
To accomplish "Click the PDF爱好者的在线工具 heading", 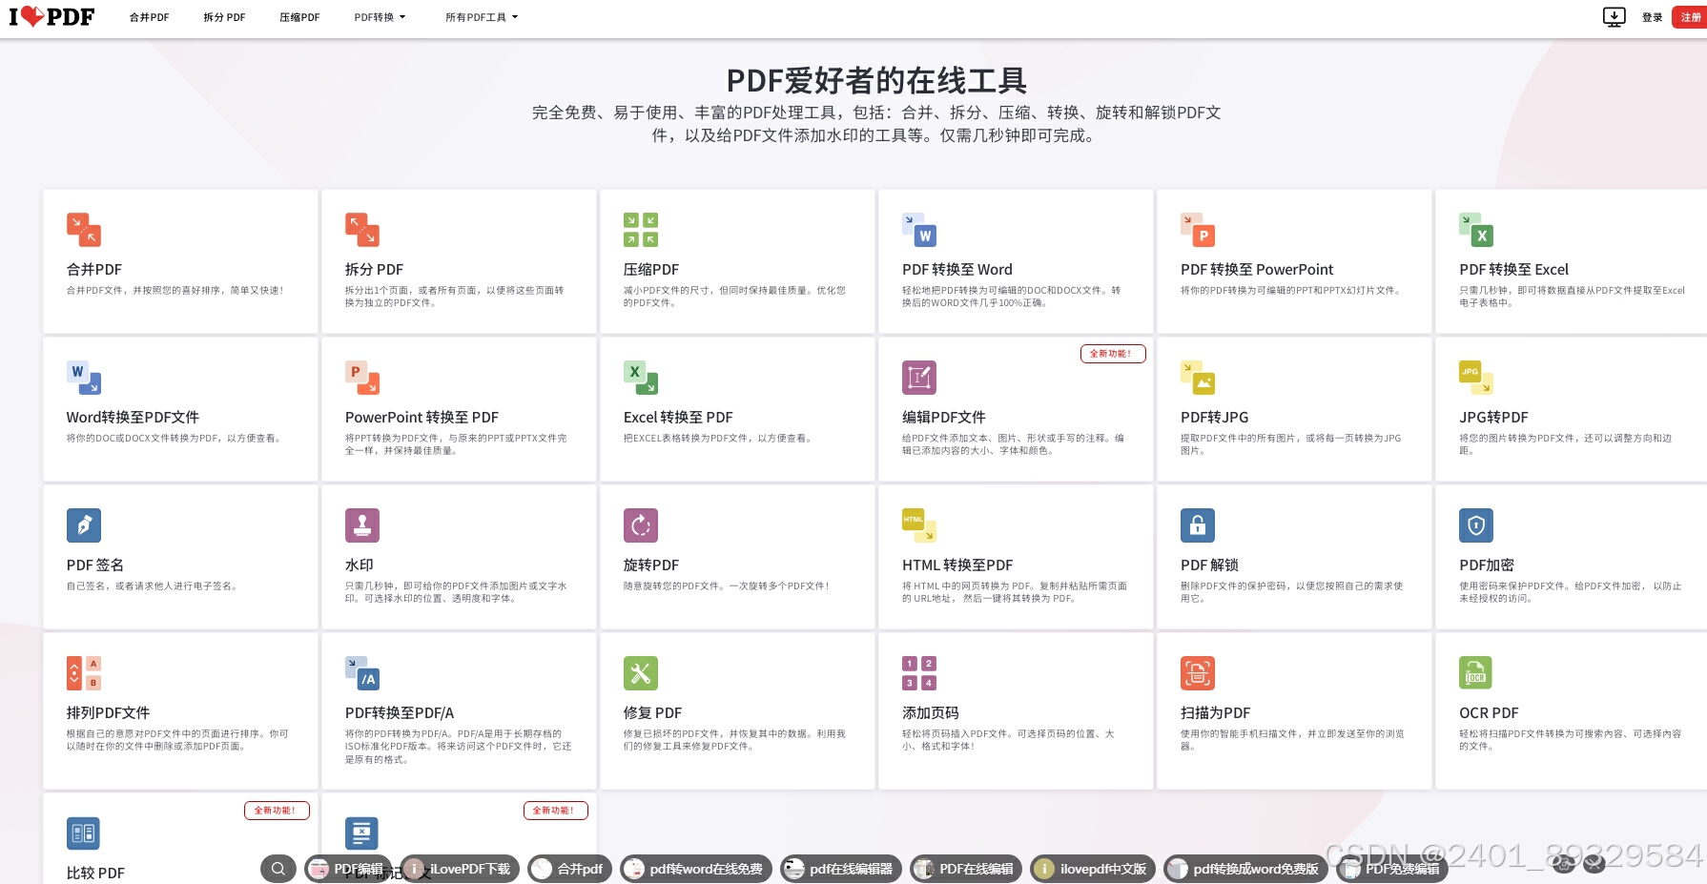I will click(876, 80).
